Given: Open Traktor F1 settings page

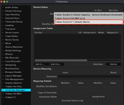Looking at the screenshot, I should [10, 97].
